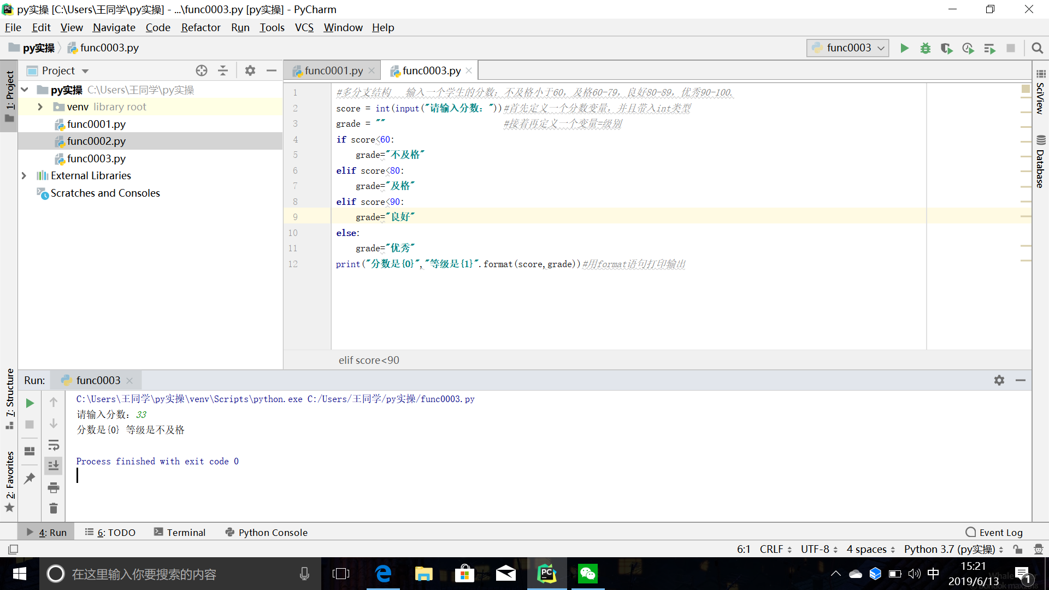This screenshot has width=1049, height=590.
Task: Open WeChat from the taskbar
Action: [588, 574]
